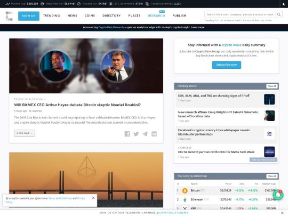Share article on Facebook icon
This screenshot has height=216, width=288.
(127, 134)
